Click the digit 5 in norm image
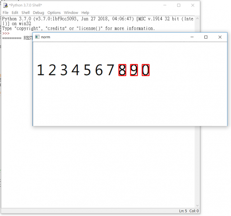 click(x=87, y=70)
